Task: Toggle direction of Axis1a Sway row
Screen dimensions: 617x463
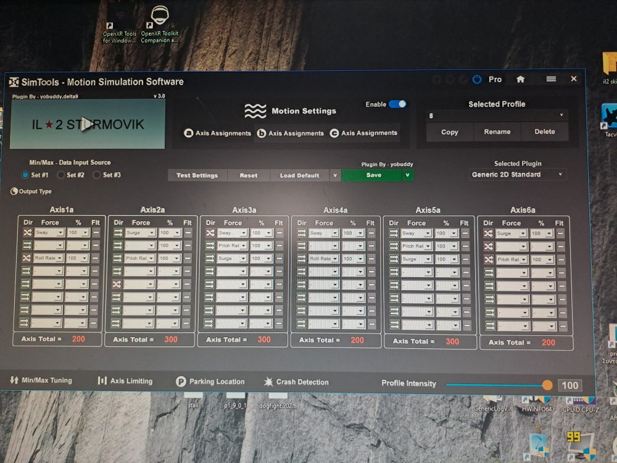Action: [x=27, y=232]
